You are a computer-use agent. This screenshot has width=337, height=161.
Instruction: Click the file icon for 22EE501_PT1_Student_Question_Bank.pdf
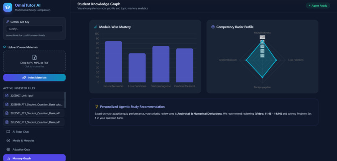click(x=7, y=113)
